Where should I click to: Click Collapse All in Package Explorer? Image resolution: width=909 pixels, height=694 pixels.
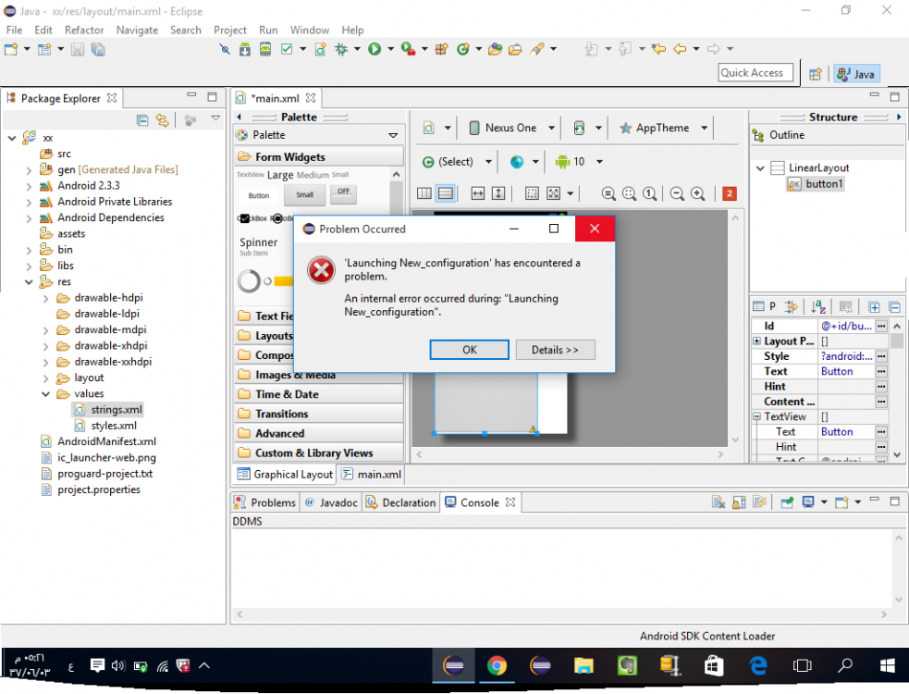tap(142, 120)
